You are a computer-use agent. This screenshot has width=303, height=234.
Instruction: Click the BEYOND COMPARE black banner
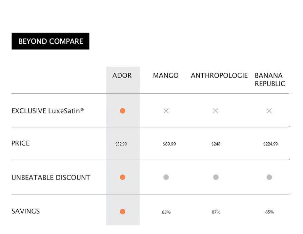(50, 41)
